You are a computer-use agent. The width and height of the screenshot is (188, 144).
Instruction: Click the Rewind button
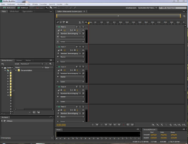tap(110, 125)
